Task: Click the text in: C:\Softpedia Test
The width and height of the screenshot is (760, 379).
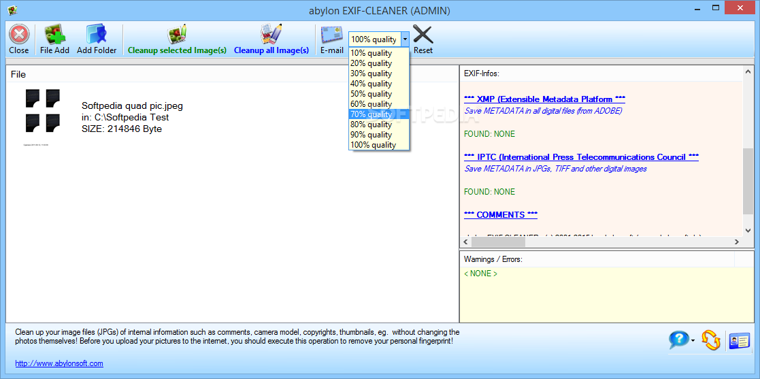Action: 125,117
